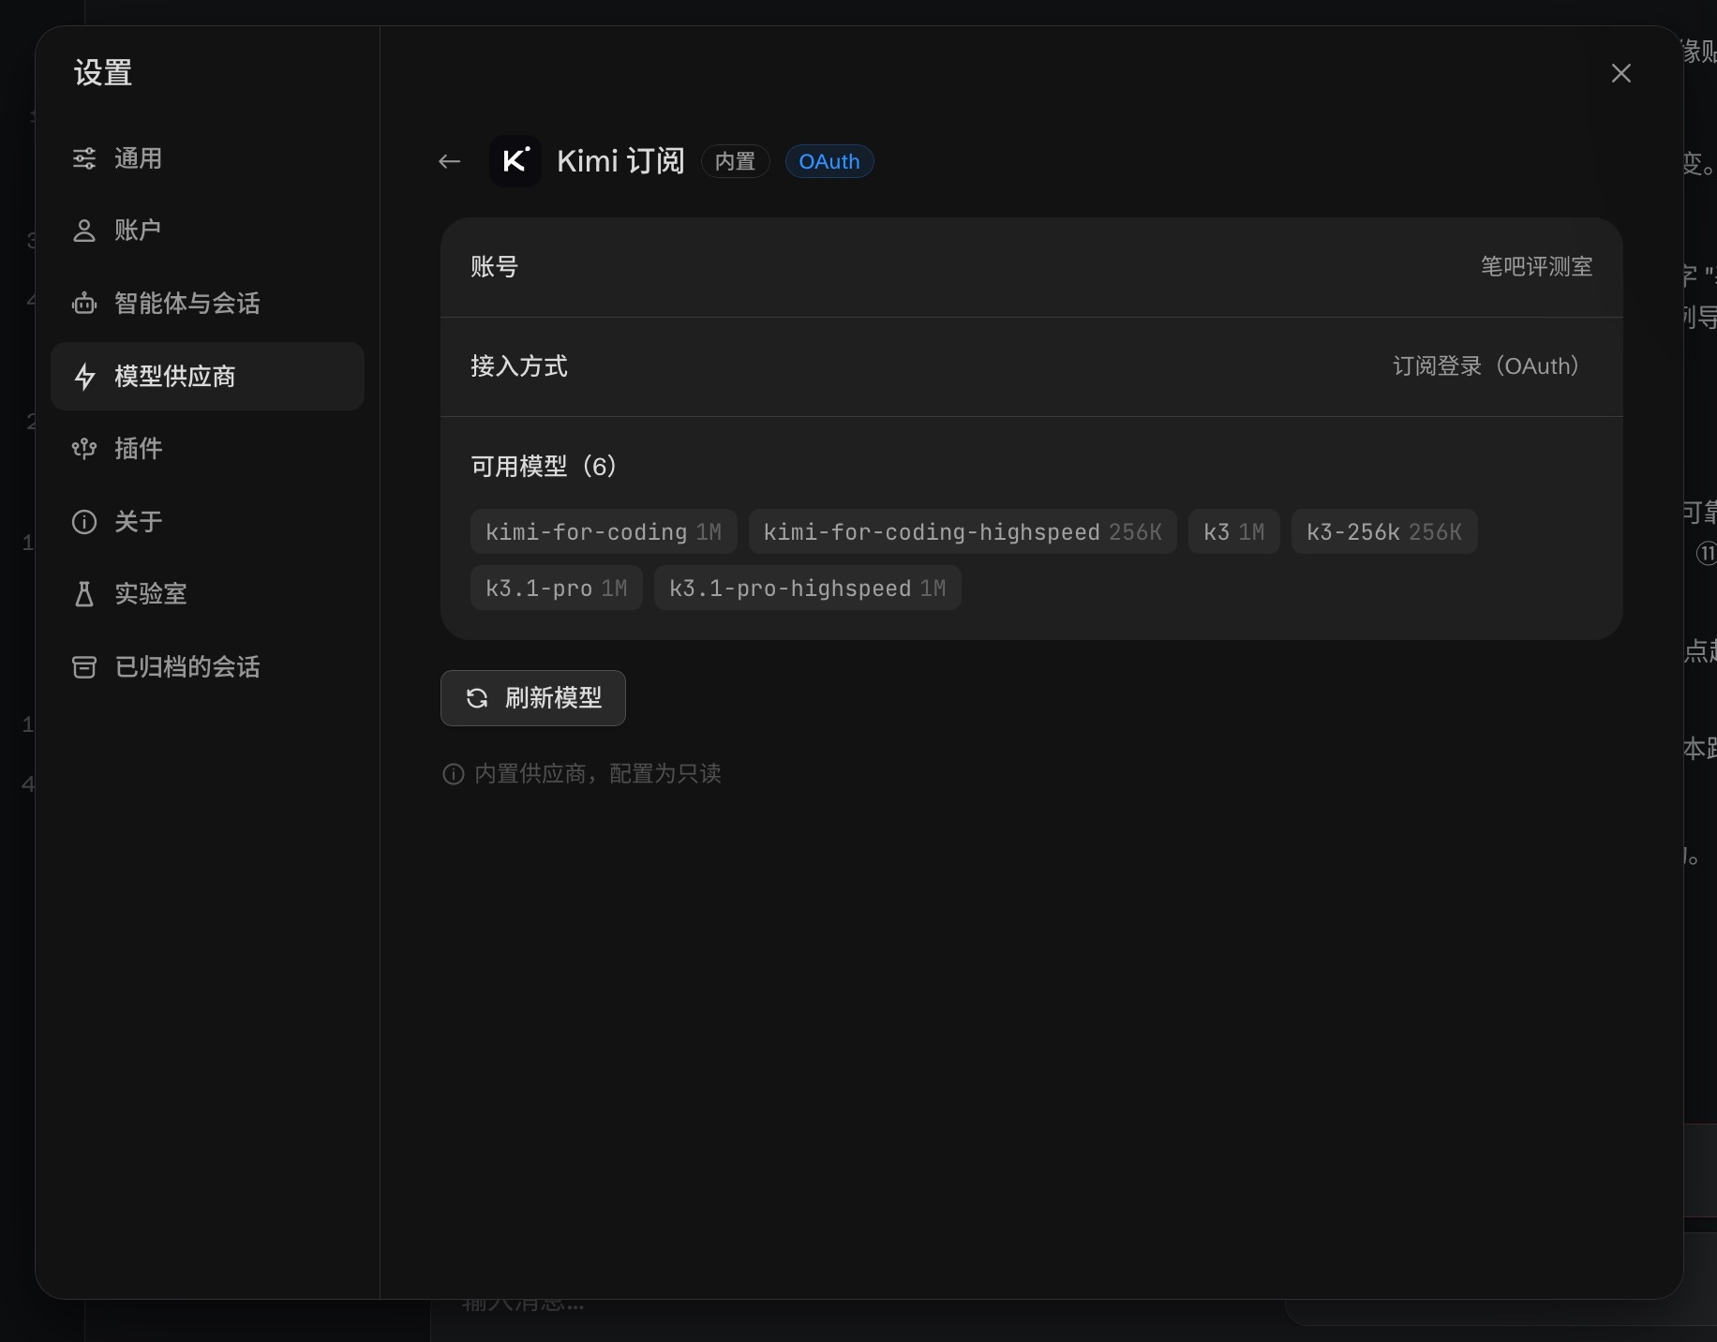Click the flask icon beside 实验室
This screenshot has width=1717, height=1342.
84,594
